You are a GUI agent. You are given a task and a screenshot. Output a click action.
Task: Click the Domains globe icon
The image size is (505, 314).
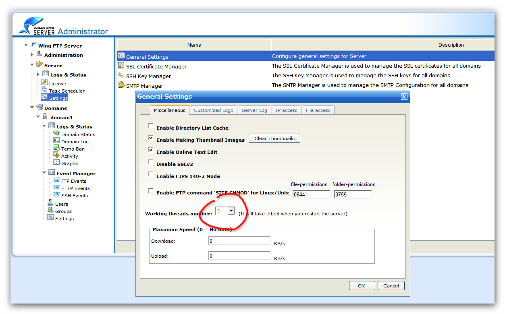39,107
